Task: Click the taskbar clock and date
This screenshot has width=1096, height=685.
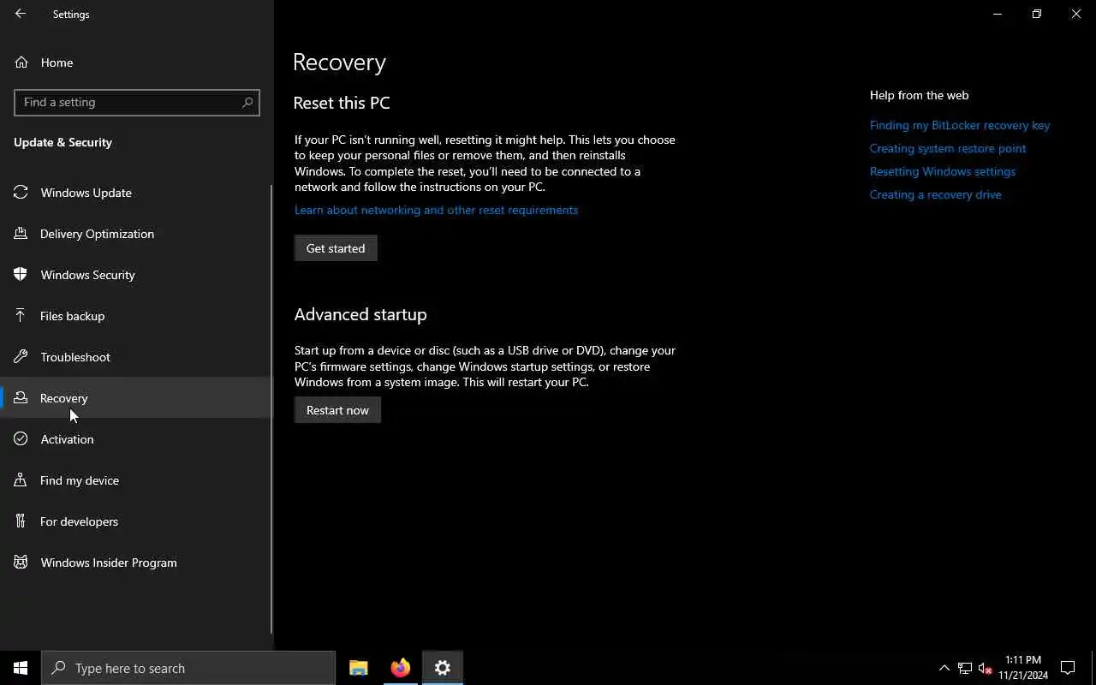Action: 1023,668
